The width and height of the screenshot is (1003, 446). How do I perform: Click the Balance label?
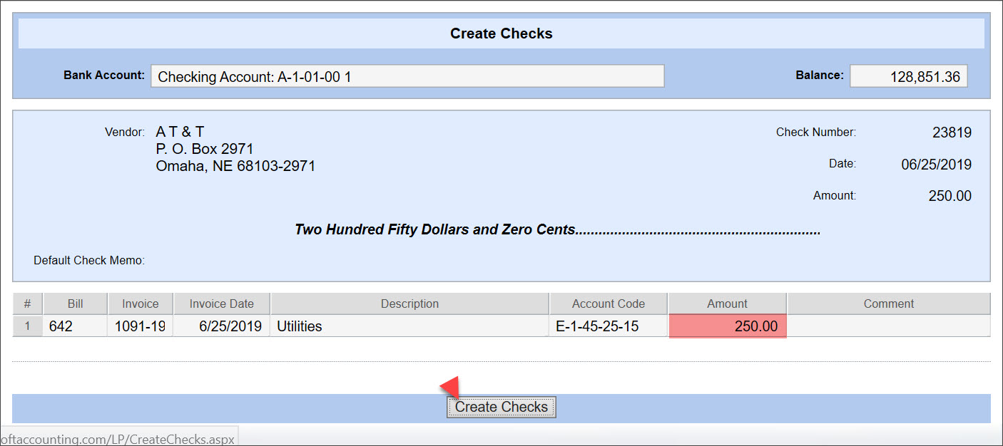pyautogui.click(x=820, y=75)
